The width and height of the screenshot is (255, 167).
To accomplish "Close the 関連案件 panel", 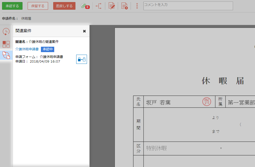I will pyautogui.click(x=84, y=31).
